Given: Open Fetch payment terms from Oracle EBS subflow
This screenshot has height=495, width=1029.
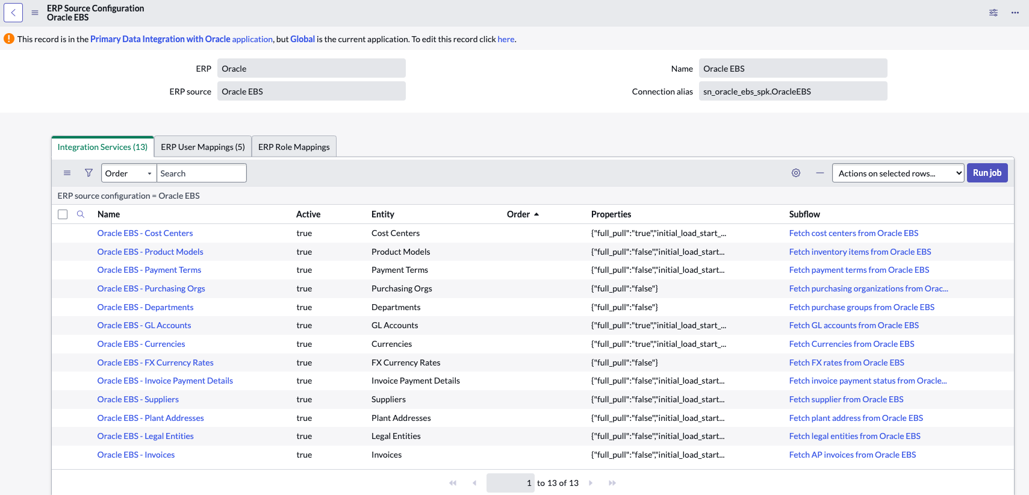Looking at the screenshot, I should click(859, 270).
